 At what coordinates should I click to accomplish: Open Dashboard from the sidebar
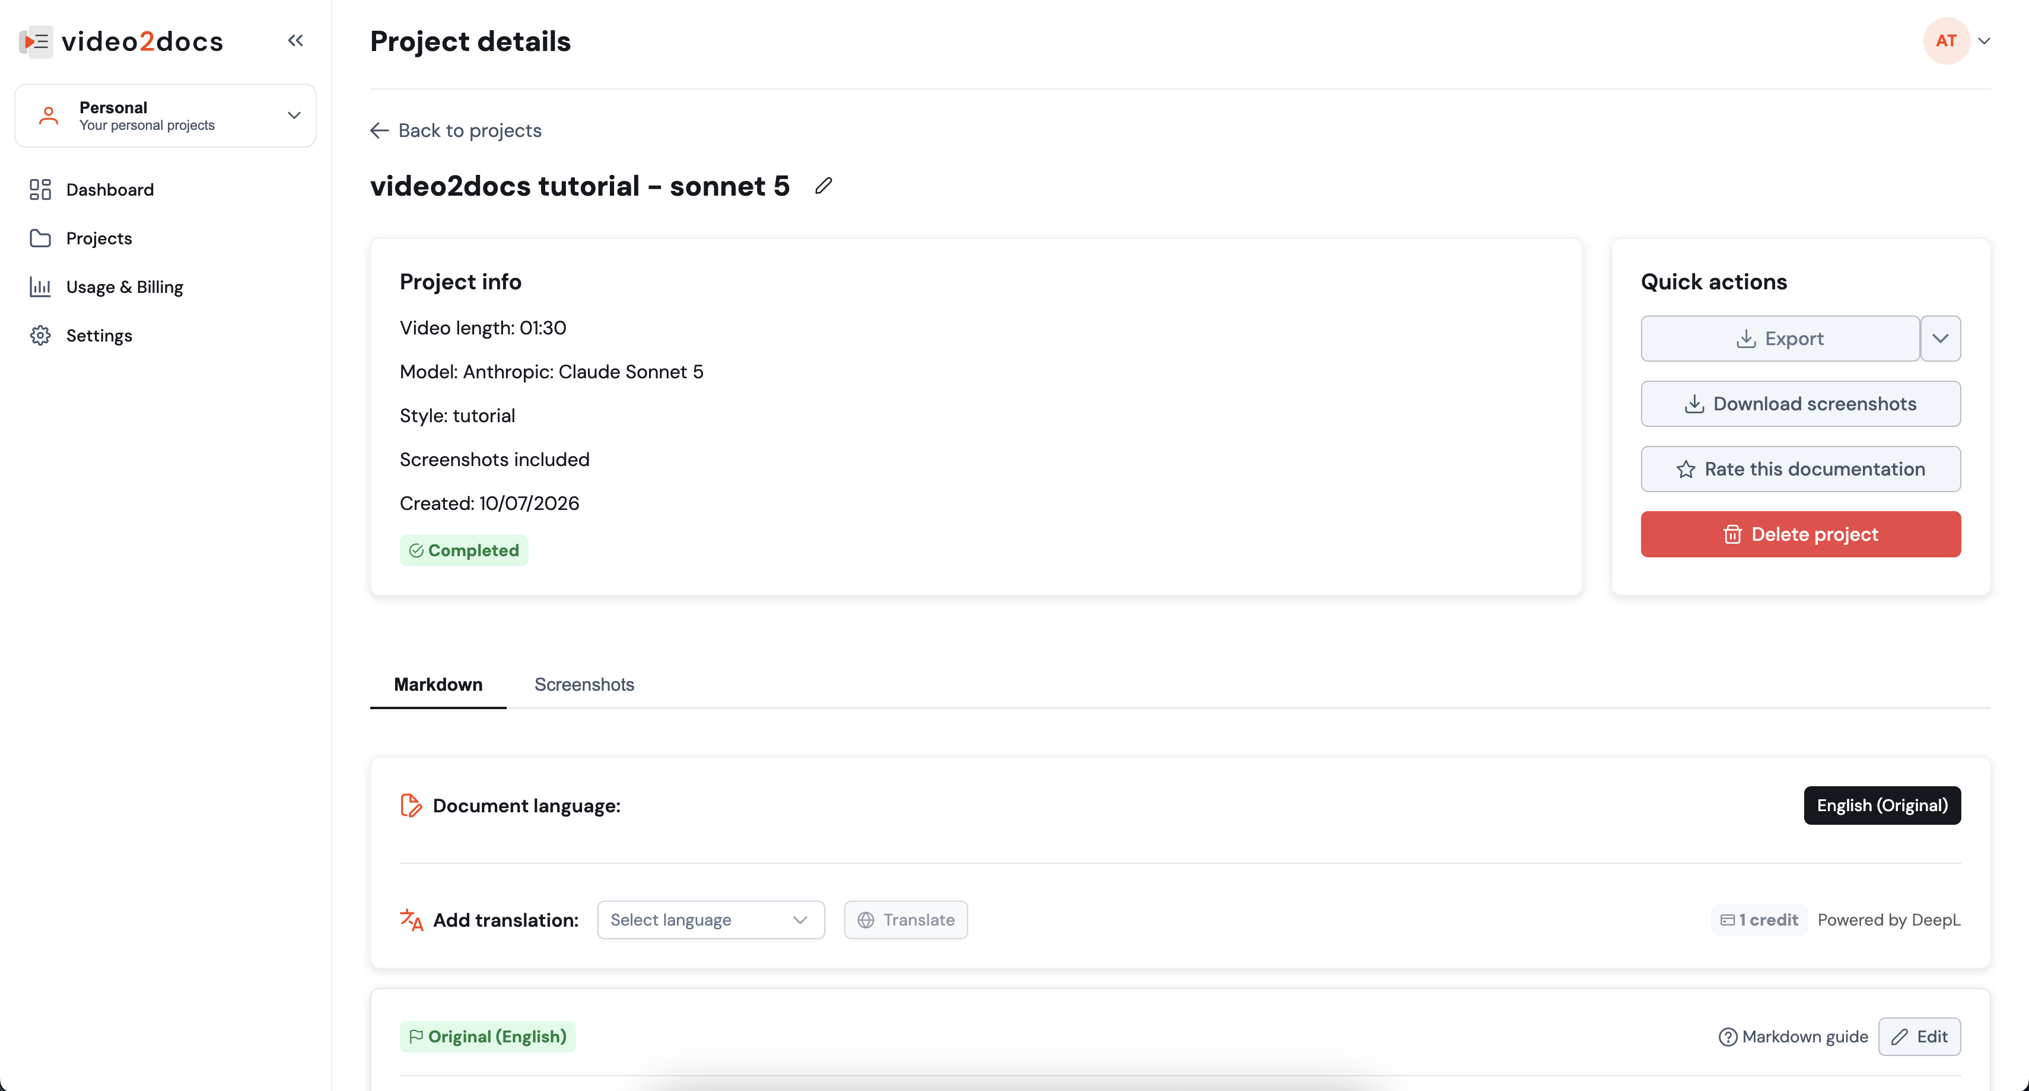click(110, 190)
